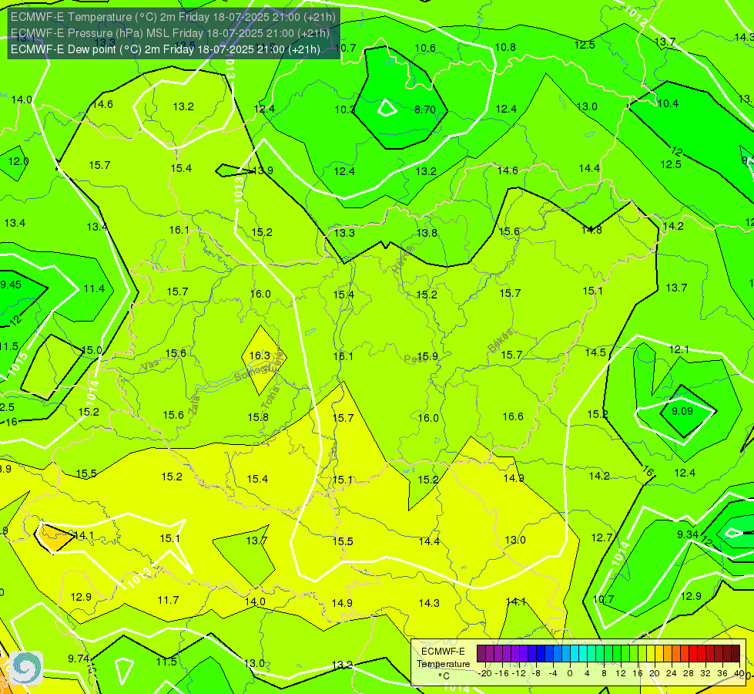Image resolution: width=754 pixels, height=694 pixels.
Task: Click the 1012 isobar label at top right
Action: (x=635, y=15)
